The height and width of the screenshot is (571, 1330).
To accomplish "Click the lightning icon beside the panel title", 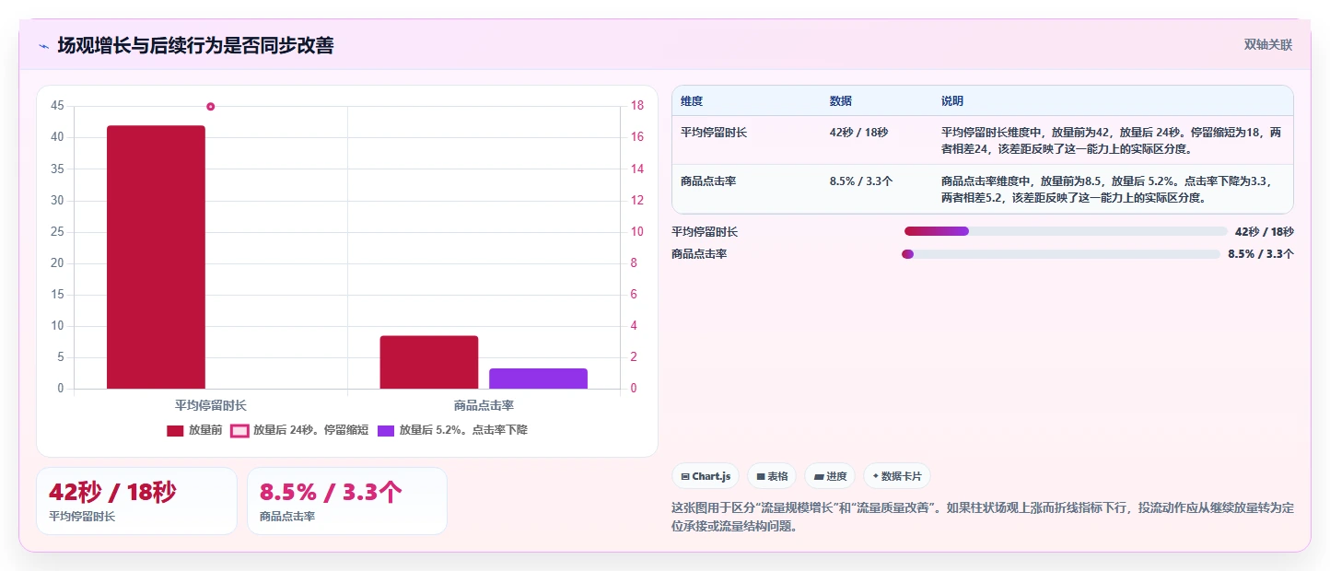I will (43, 46).
